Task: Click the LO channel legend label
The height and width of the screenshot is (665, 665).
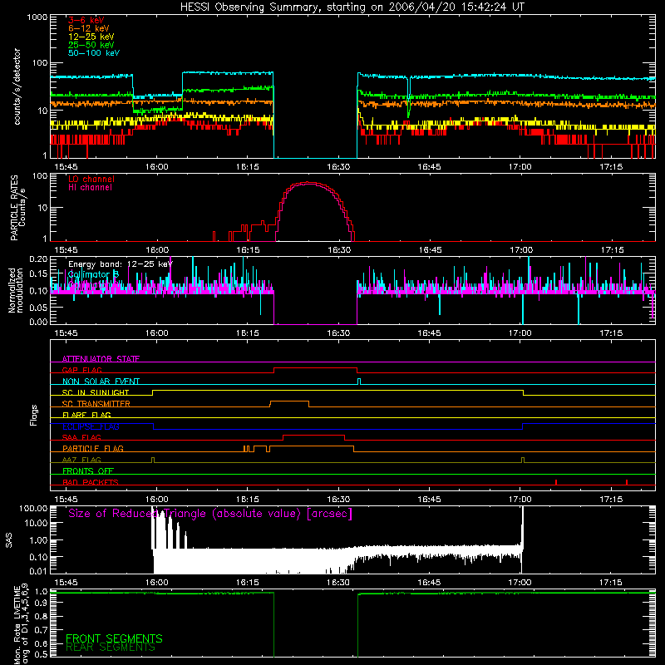Action: pos(91,179)
